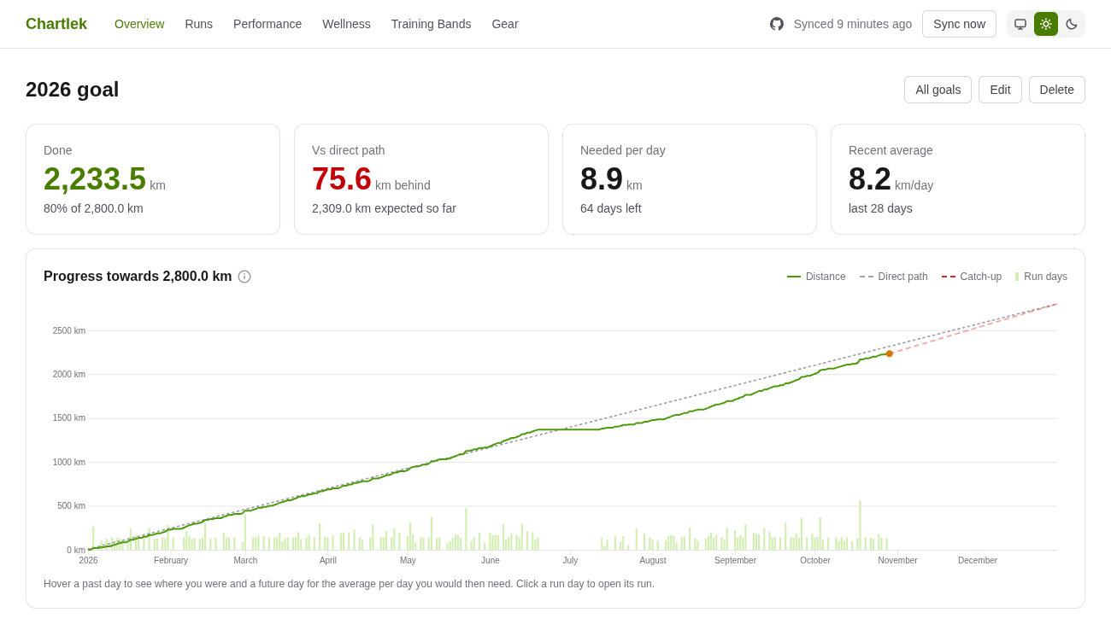The width and height of the screenshot is (1111, 636).
Task: Select light theme sun icon
Action: [x=1046, y=24]
